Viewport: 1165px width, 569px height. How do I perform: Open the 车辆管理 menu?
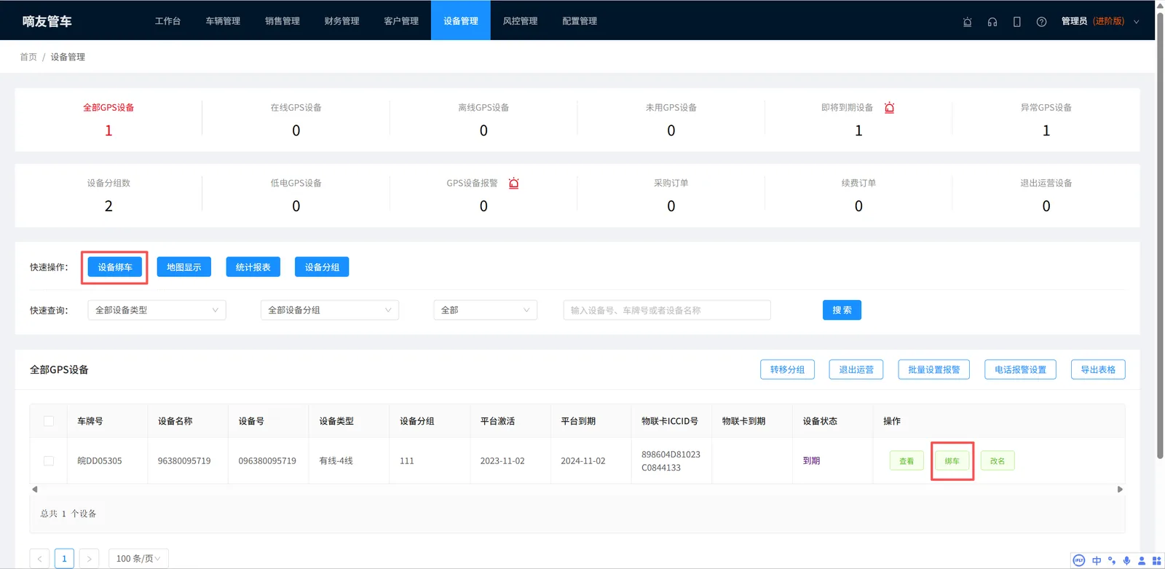pyautogui.click(x=223, y=21)
